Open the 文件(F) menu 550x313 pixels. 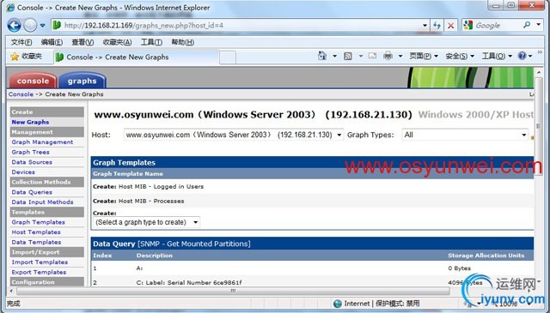click(21, 42)
